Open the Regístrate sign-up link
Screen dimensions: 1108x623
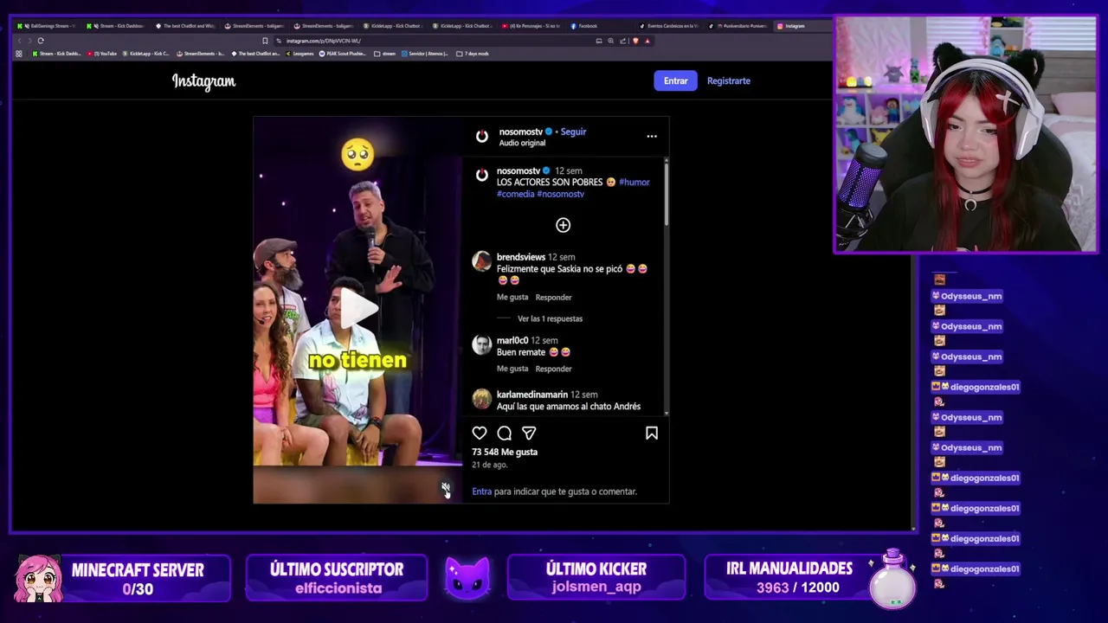(x=728, y=80)
